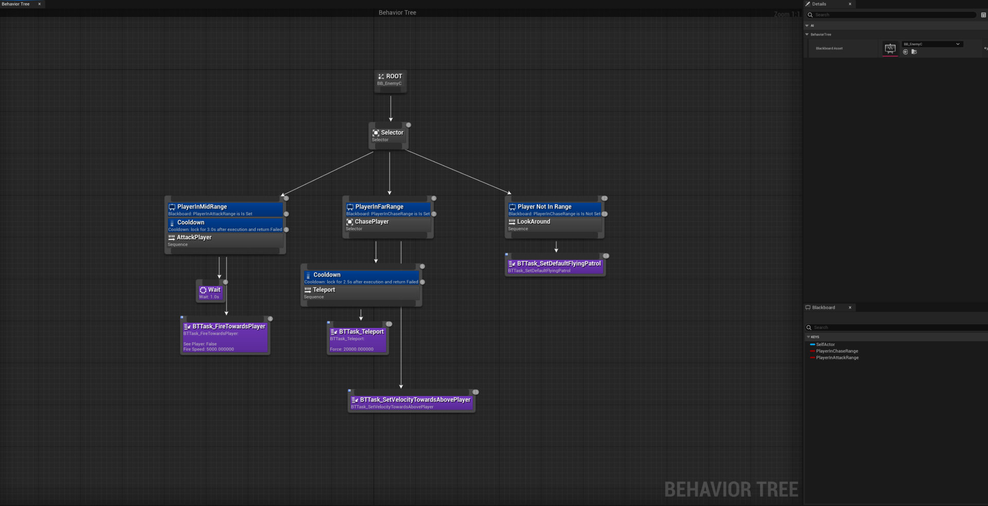The width and height of the screenshot is (988, 506).
Task: Select the PlayerInChaseRange blackboard key
Action: pos(837,352)
